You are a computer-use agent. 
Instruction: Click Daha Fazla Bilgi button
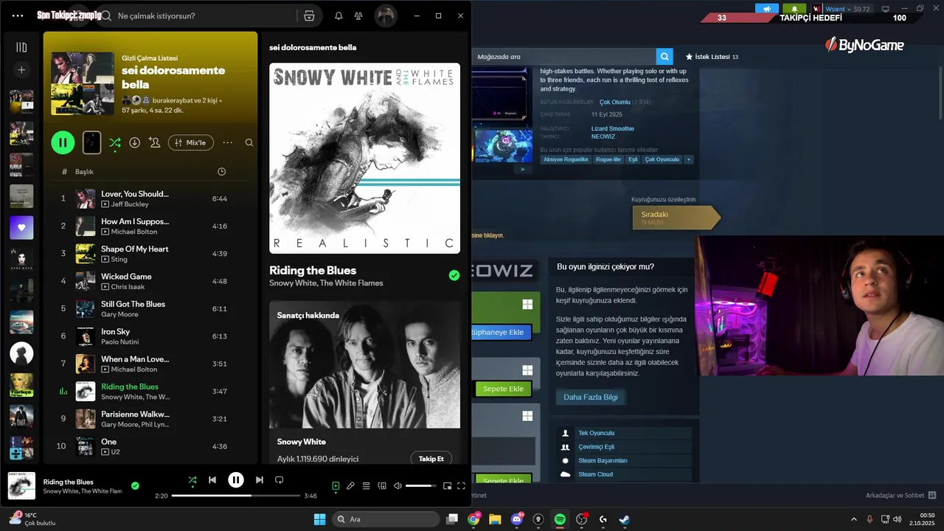pyautogui.click(x=591, y=397)
